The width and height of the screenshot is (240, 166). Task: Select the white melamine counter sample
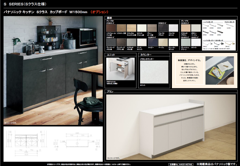[x=154, y=72]
